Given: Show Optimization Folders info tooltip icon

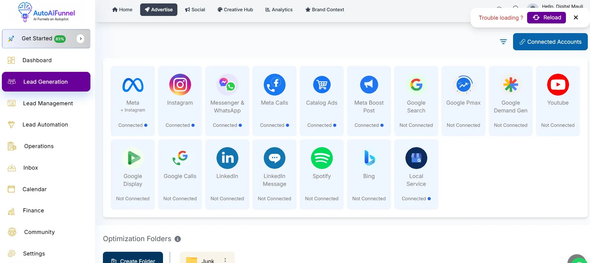Looking at the screenshot, I should 178,239.
